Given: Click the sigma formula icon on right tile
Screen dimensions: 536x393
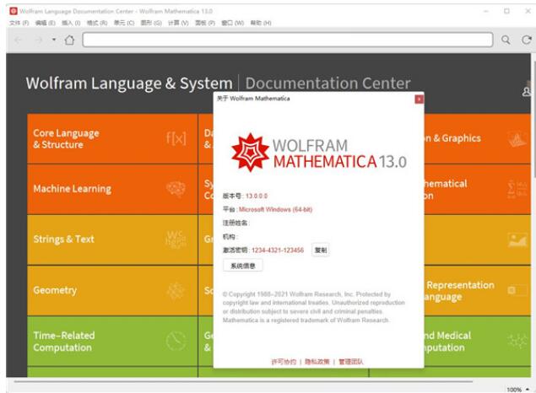Looking at the screenshot, I should click(x=517, y=189).
